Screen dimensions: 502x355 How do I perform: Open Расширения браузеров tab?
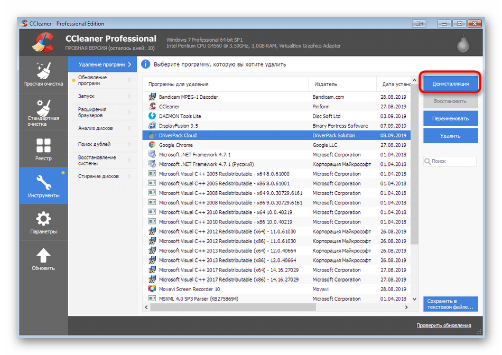point(103,112)
